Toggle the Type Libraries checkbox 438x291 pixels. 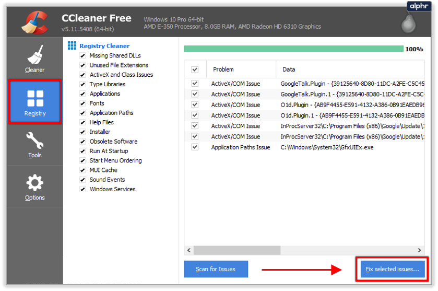[82, 84]
